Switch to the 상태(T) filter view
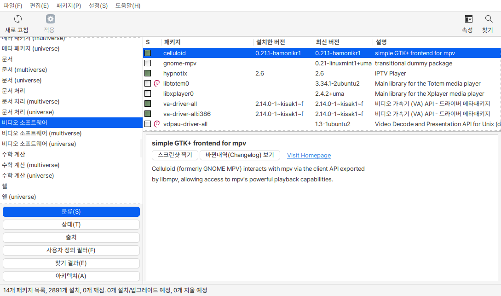501x296 pixels. [x=71, y=224]
